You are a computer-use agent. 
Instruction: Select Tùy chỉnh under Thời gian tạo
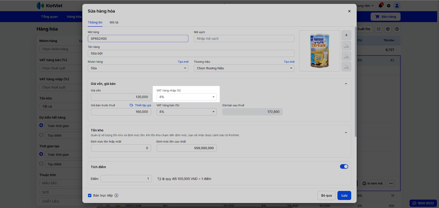pyautogui.click(x=41, y=164)
